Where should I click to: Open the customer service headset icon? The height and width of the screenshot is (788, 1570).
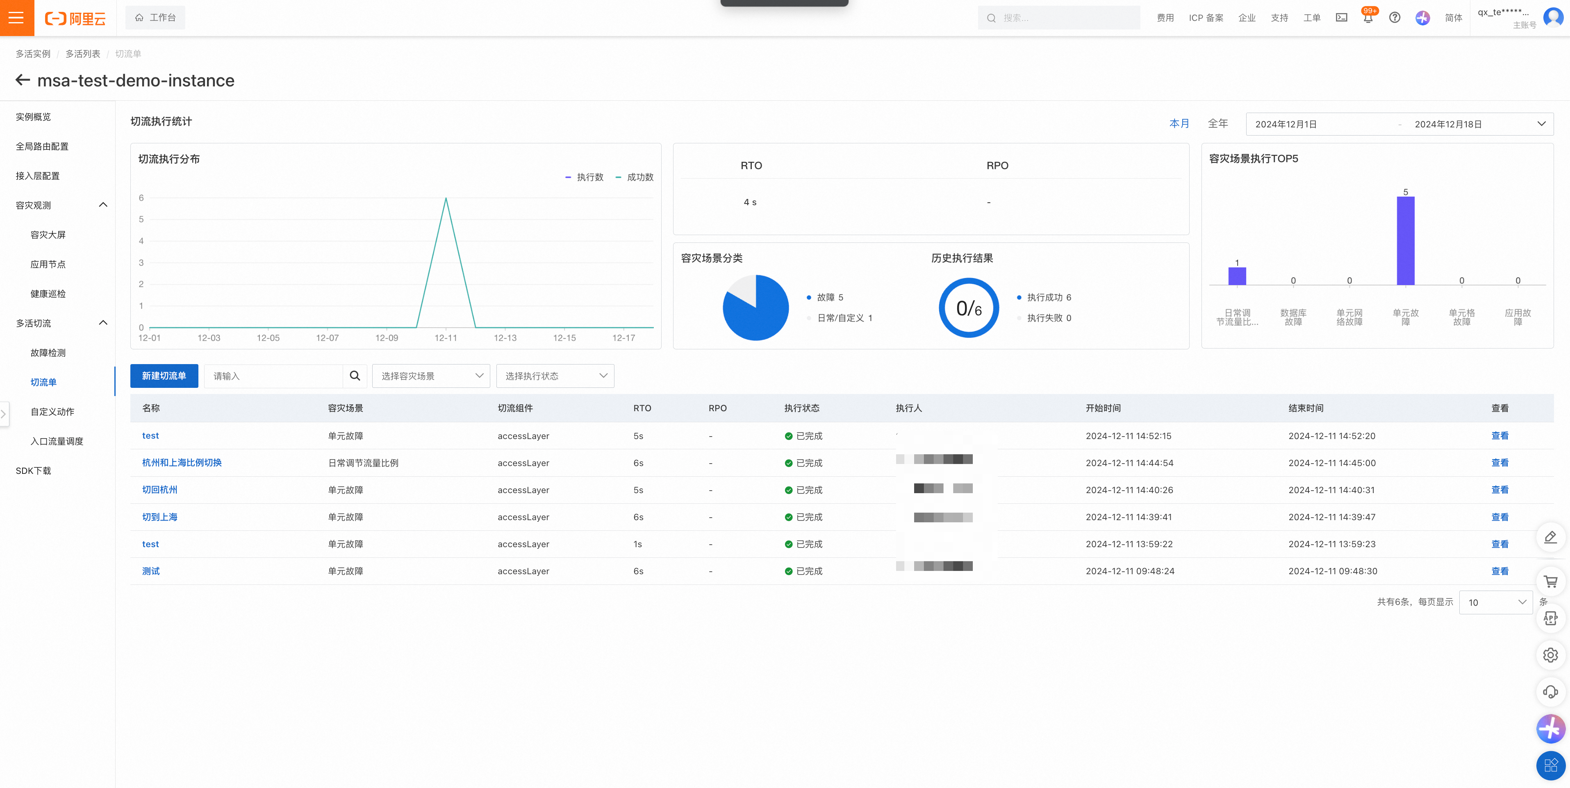1550,692
